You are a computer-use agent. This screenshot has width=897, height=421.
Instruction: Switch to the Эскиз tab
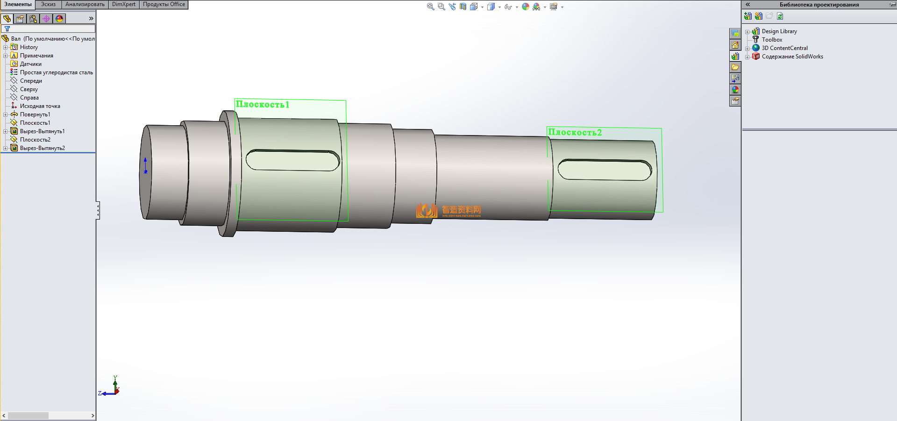point(48,4)
